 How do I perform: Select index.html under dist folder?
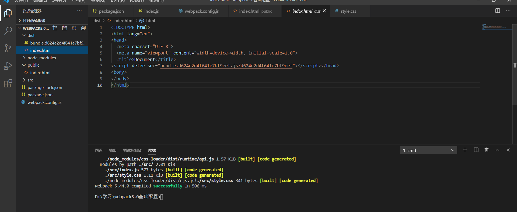52,50
